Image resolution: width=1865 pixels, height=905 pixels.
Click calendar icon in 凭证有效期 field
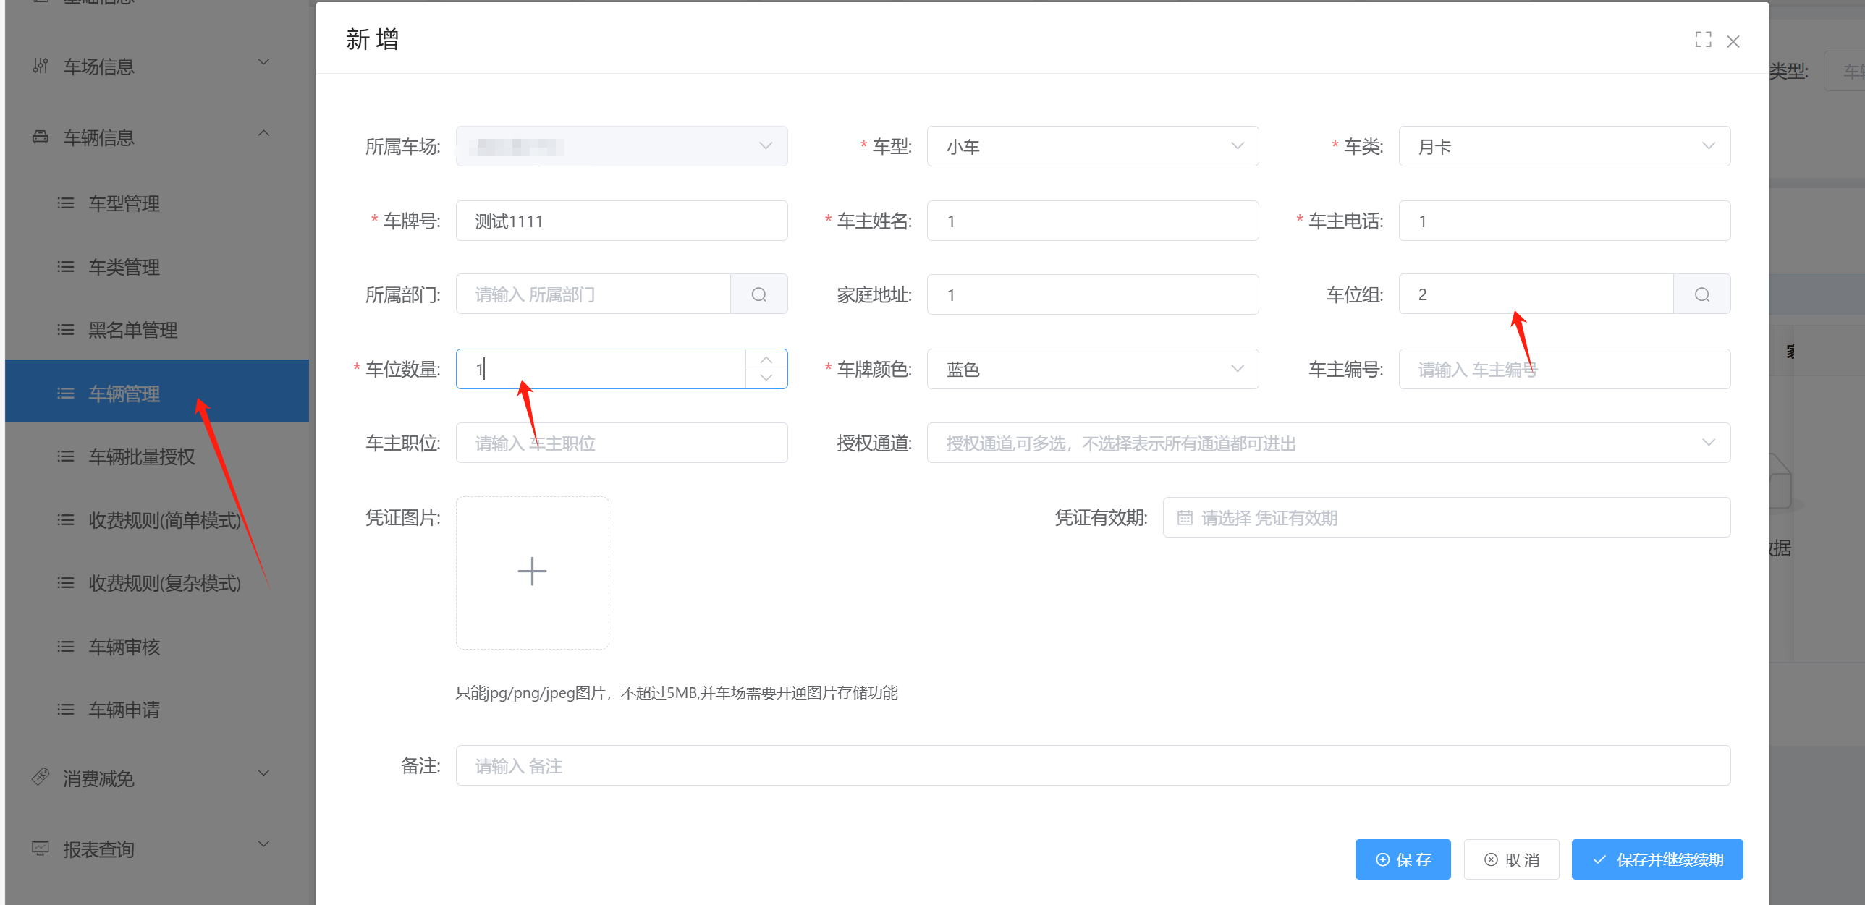pyautogui.click(x=1185, y=518)
